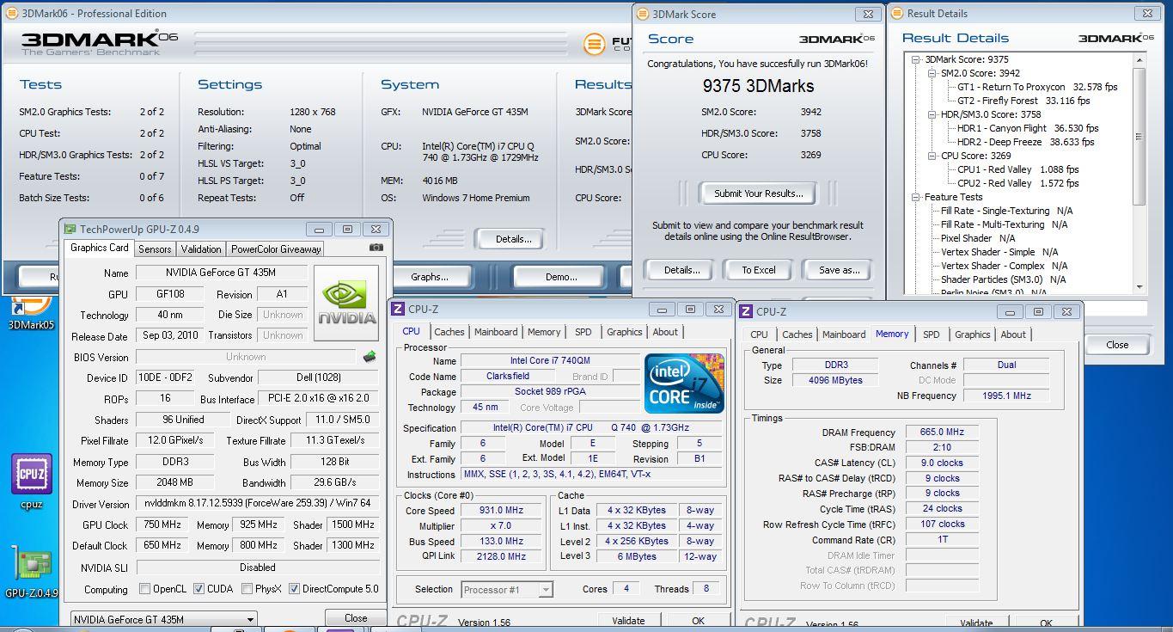Collapse the Feature Tests tree node

pos(918,197)
